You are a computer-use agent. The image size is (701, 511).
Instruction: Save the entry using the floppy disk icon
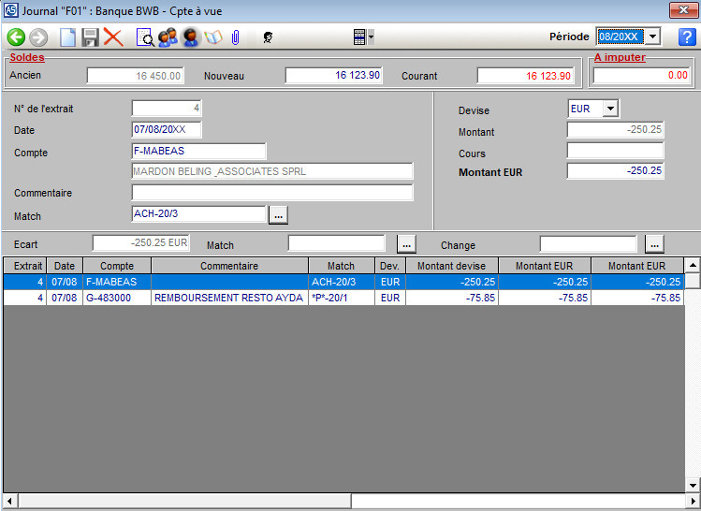(90, 37)
